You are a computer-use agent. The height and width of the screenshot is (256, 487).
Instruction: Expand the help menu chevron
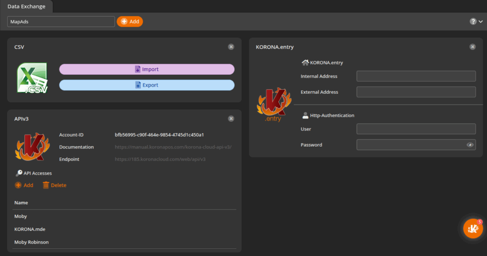pyautogui.click(x=481, y=22)
